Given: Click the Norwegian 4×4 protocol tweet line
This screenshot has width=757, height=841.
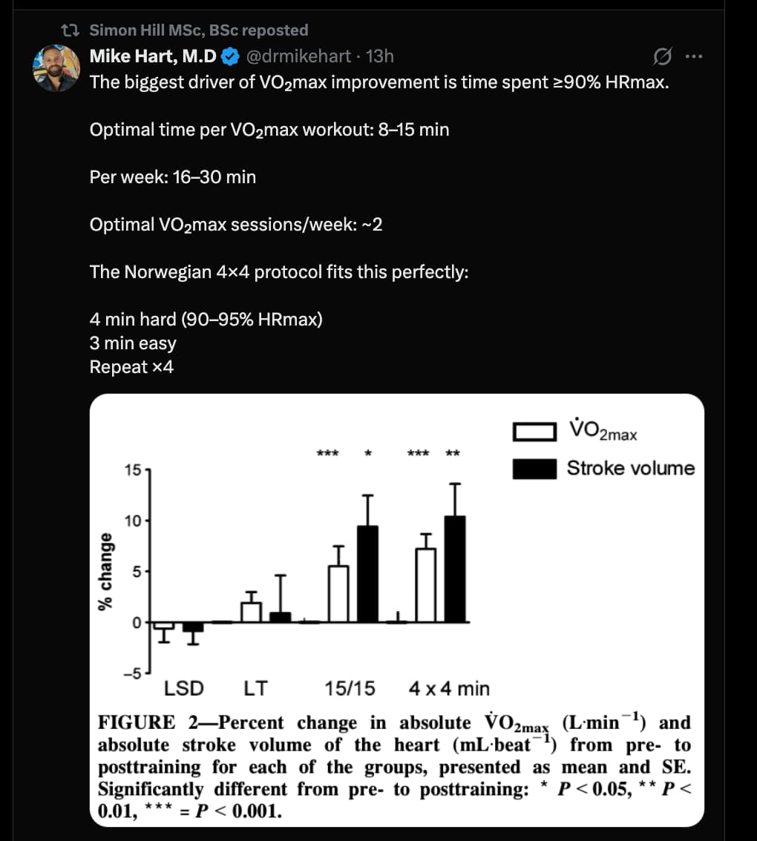Looking at the screenshot, I should [279, 272].
